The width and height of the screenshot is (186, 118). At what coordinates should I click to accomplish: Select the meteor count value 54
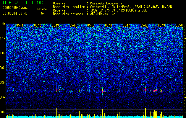(x=43, y=14)
